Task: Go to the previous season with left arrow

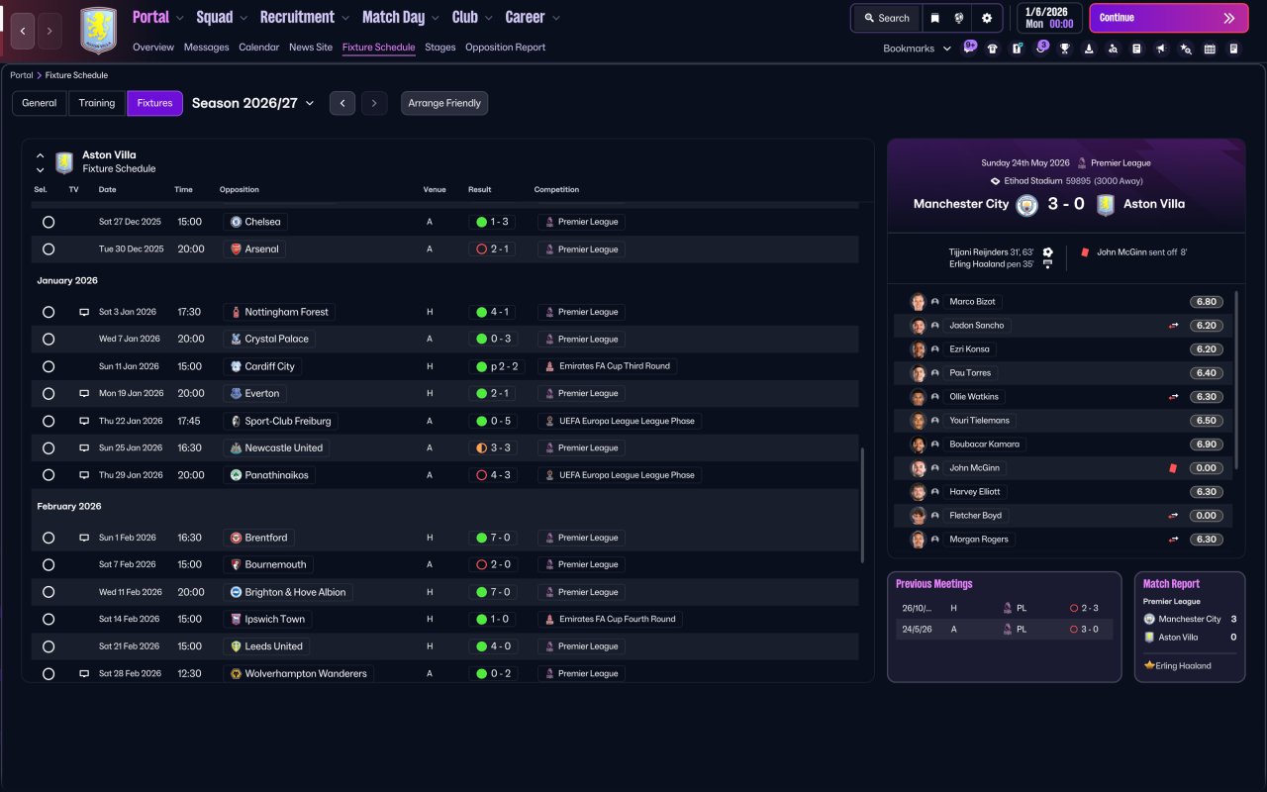Action: point(342,103)
